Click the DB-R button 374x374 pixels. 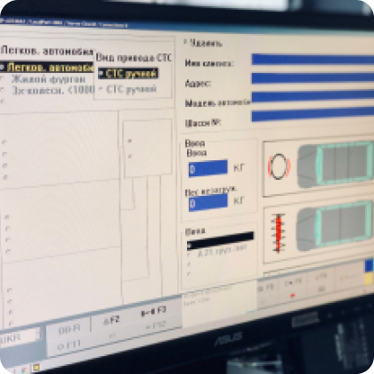coord(69,329)
